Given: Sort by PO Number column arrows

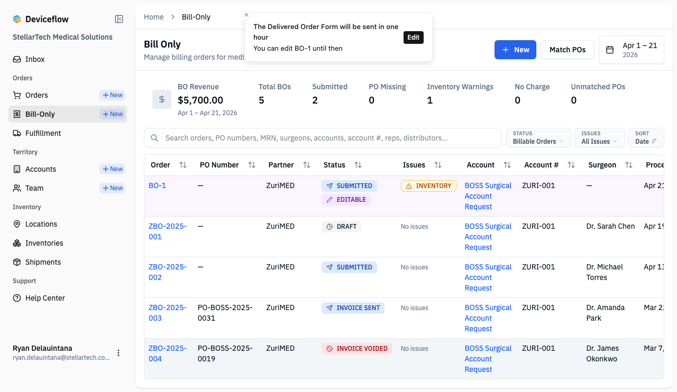Looking at the screenshot, I should (x=252, y=165).
